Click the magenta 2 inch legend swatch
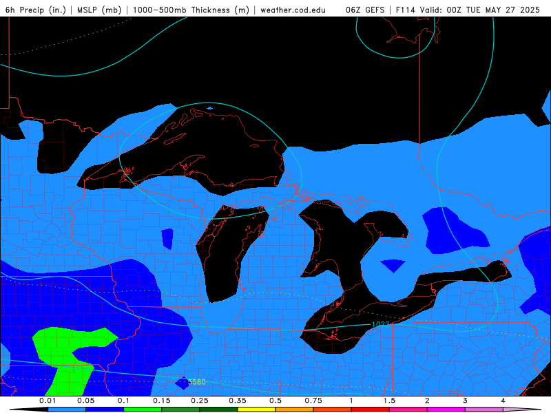 click(446, 410)
